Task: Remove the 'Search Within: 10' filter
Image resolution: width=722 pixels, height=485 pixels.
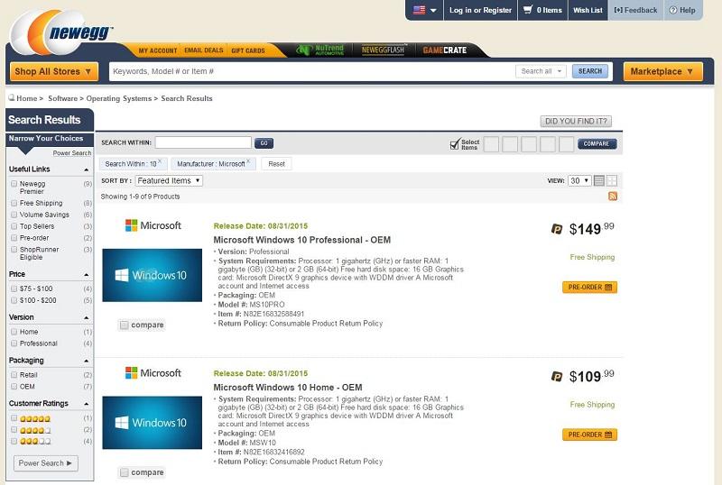Action: [x=160, y=161]
